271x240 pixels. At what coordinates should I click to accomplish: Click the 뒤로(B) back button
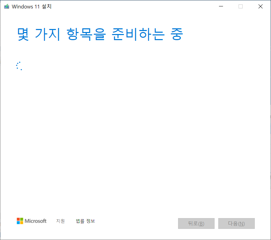click(x=196, y=223)
